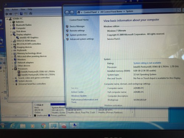Open the Action menu in Device Manager
This screenshot has height=138, width=184.
point(15,10)
